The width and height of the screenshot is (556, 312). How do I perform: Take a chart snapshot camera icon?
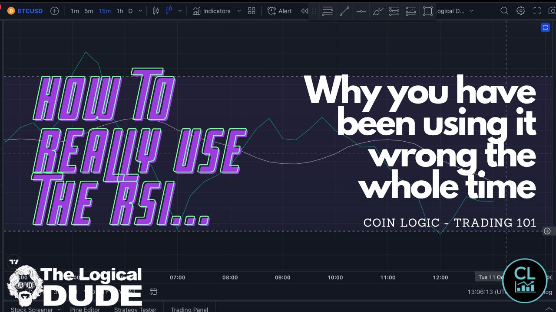[x=552, y=11]
